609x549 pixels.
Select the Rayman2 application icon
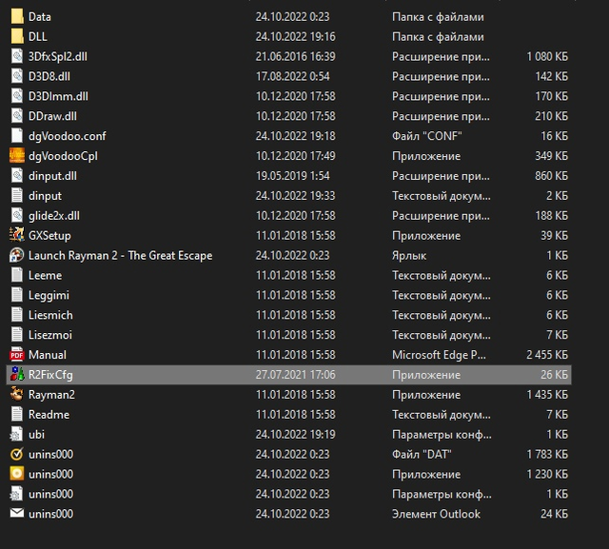(x=17, y=394)
